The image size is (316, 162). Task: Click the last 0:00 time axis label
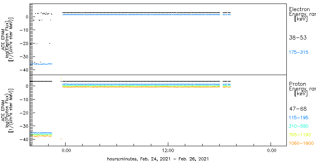[x=271, y=151]
